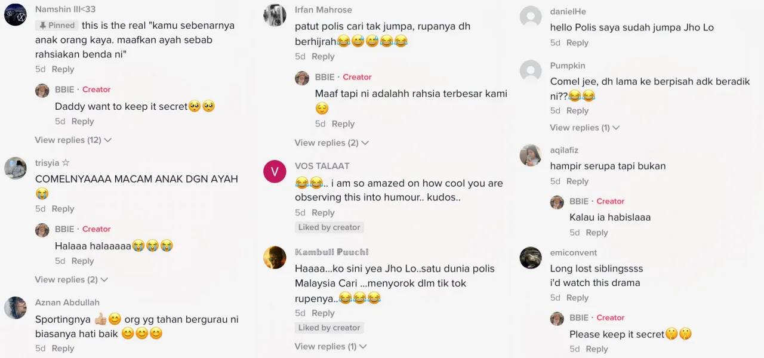This screenshot has height=358, width=764.
Task: Expand View replies (12) under pinned comment
Action: click(x=73, y=140)
